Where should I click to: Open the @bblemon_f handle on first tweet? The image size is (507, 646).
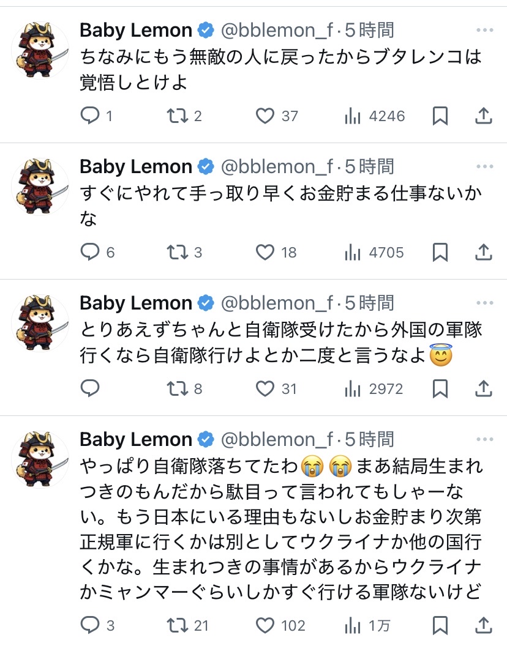click(277, 30)
